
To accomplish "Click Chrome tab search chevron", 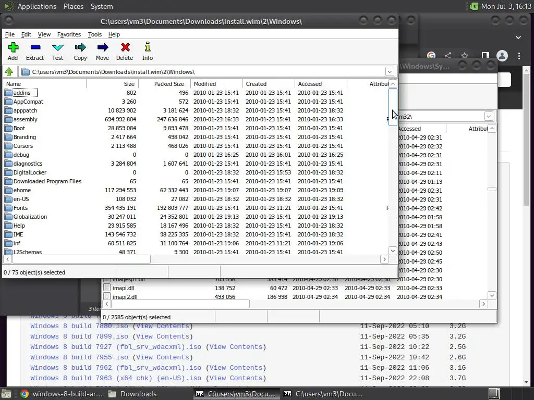I will tap(518, 37).
